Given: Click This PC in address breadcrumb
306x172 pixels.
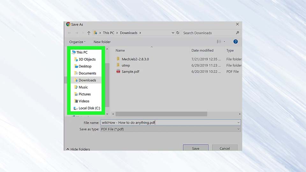Looking at the screenshot, I should pyautogui.click(x=108, y=33).
